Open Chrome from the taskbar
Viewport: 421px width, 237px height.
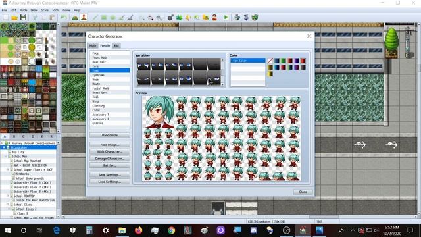(x=171, y=230)
